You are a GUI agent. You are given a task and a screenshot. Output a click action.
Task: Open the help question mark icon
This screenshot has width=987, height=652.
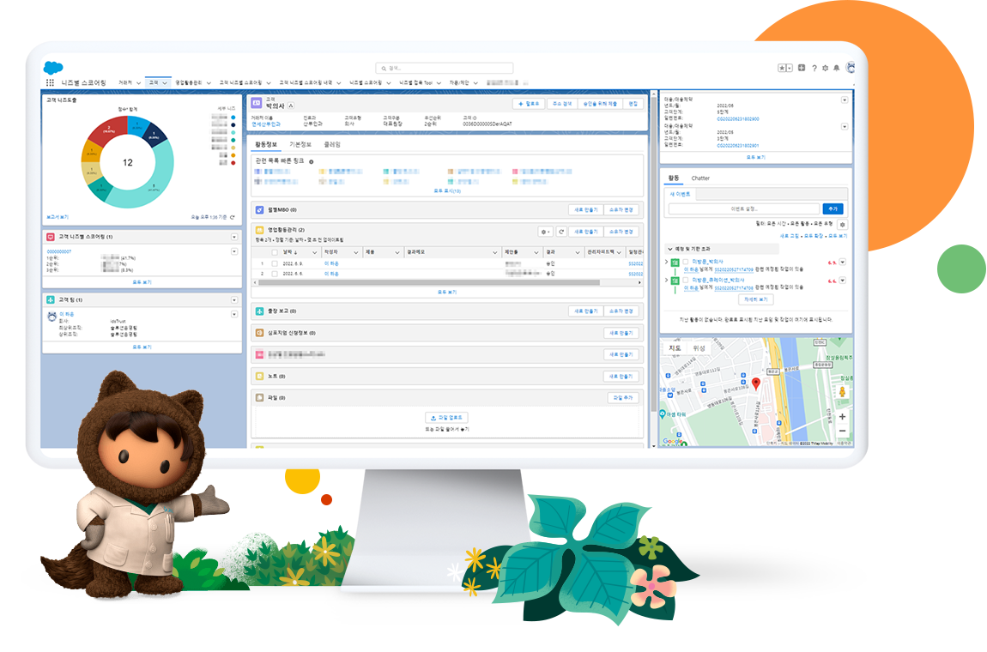(814, 68)
